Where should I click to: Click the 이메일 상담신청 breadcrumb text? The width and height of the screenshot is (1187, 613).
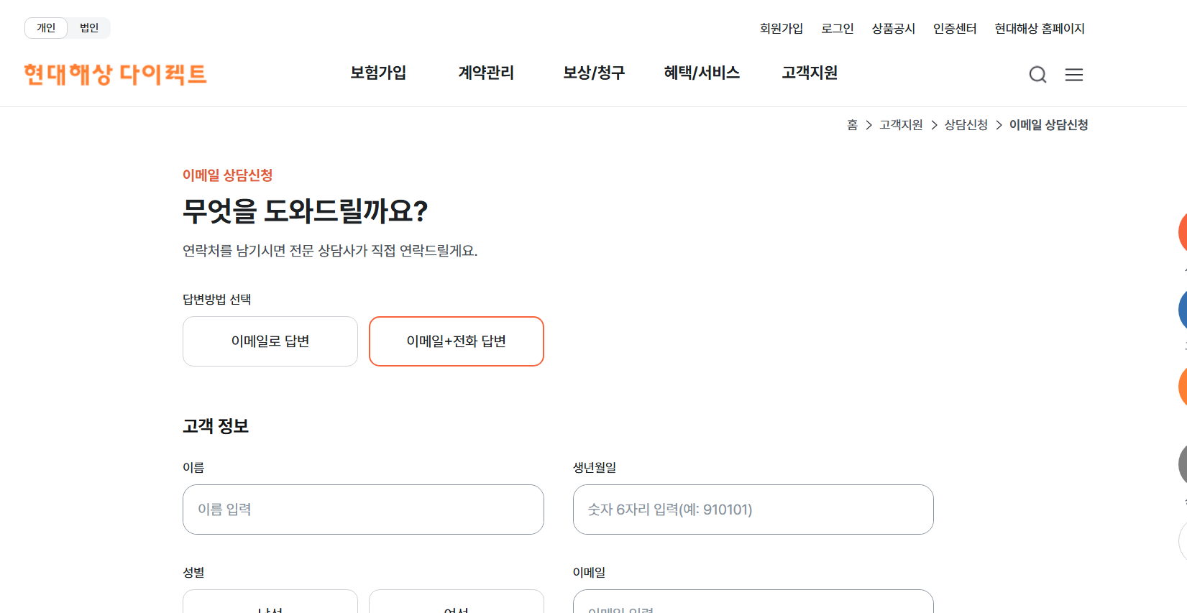click(1049, 125)
